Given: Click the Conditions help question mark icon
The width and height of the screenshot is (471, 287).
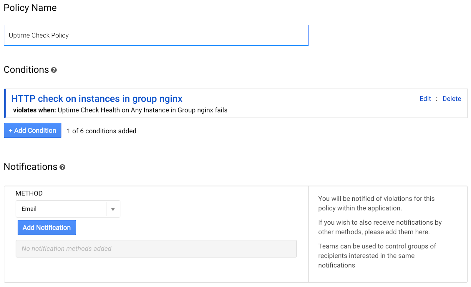Looking at the screenshot, I should click(54, 70).
